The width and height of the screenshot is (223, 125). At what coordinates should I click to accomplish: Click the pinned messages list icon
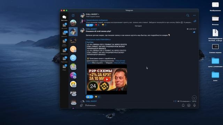click(195, 21)
